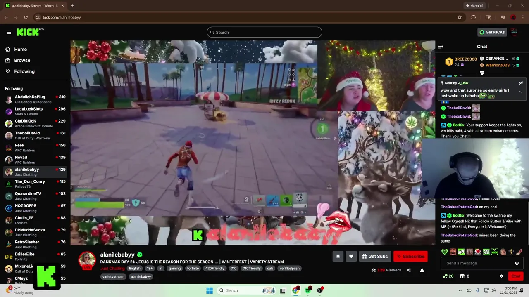
Task: Click the Get KICKs button
Action: pos(492,32)
